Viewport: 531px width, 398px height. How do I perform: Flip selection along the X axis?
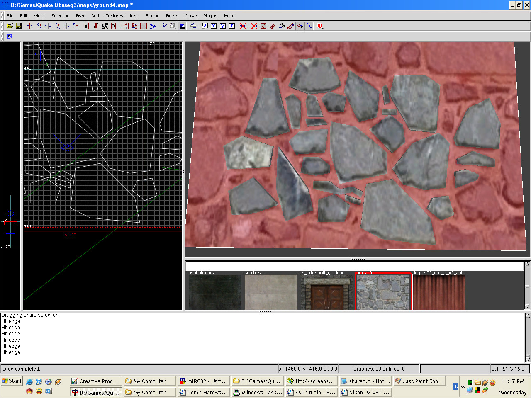click(30, 26)
